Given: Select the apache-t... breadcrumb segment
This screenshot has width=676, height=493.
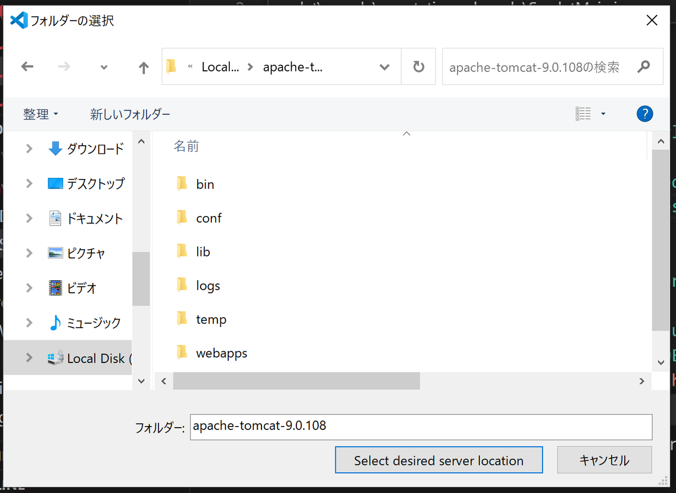Looking at the screenshot, I should tap(293, 67).
